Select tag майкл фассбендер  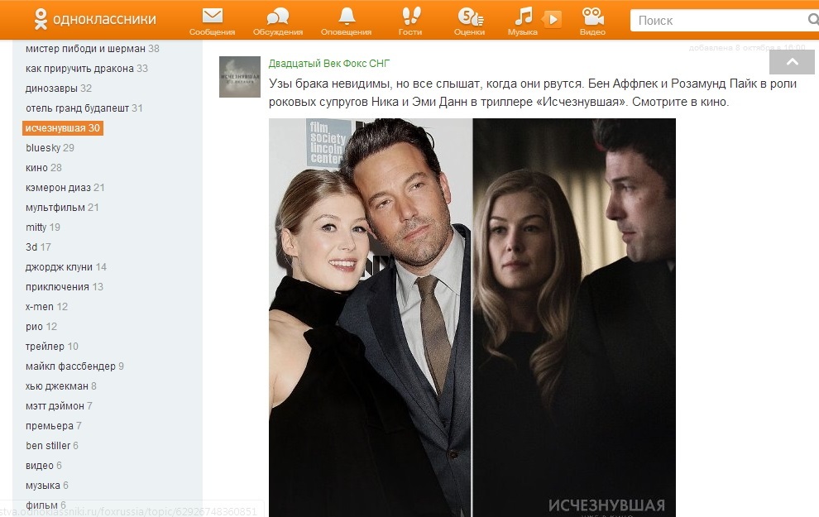pos(74,366)
